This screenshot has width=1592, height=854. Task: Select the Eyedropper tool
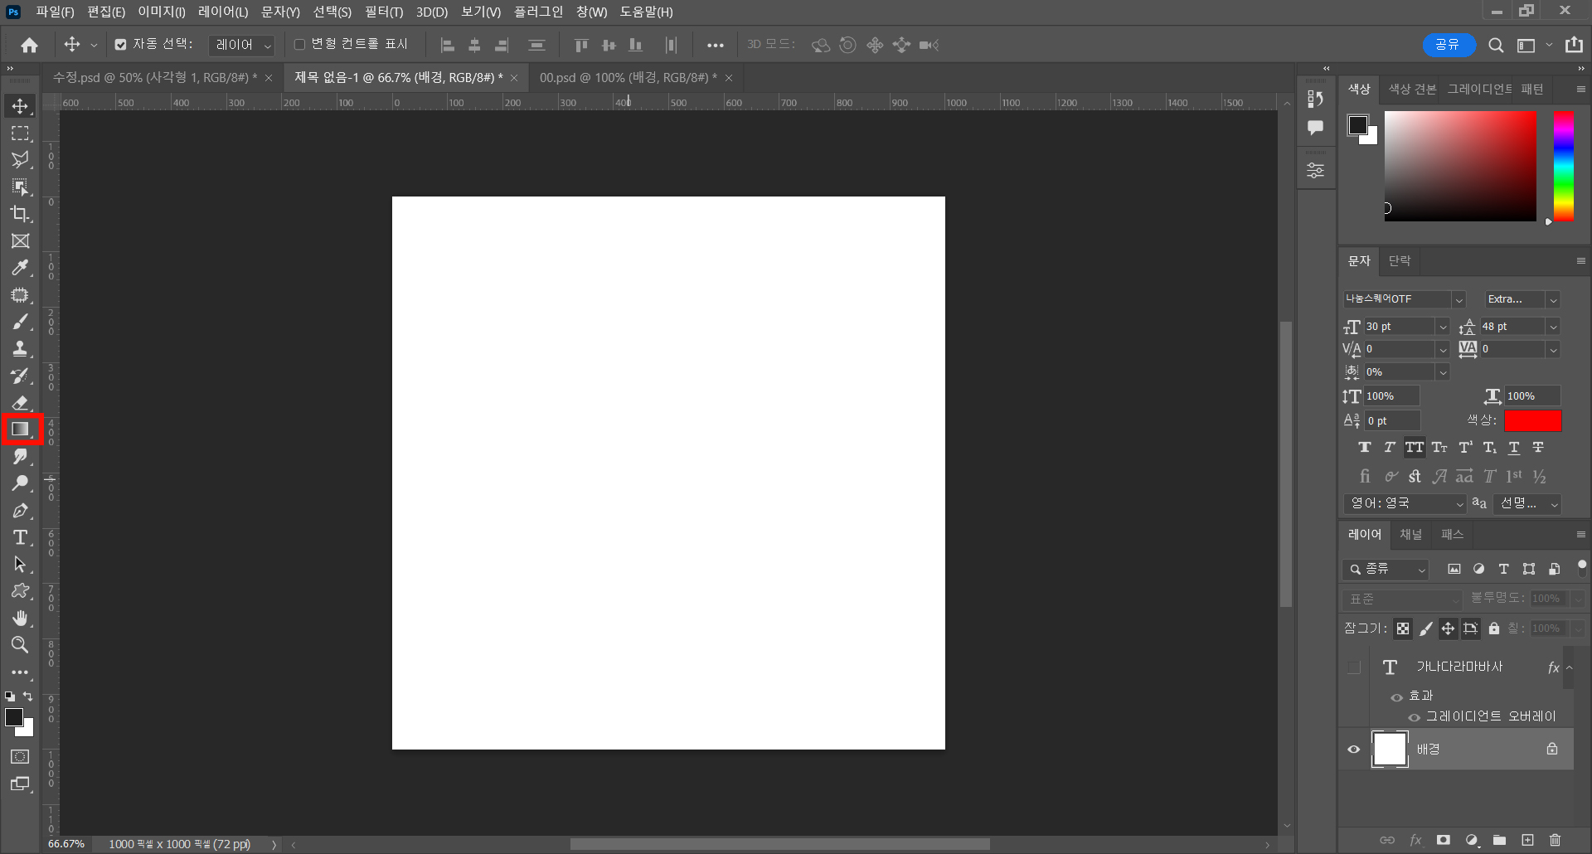[21, 268]
